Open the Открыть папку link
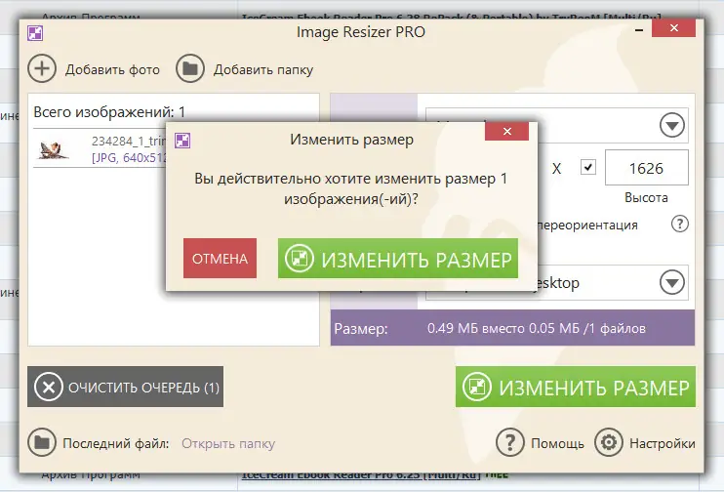 pyautogui.click(x=228, y=443)
